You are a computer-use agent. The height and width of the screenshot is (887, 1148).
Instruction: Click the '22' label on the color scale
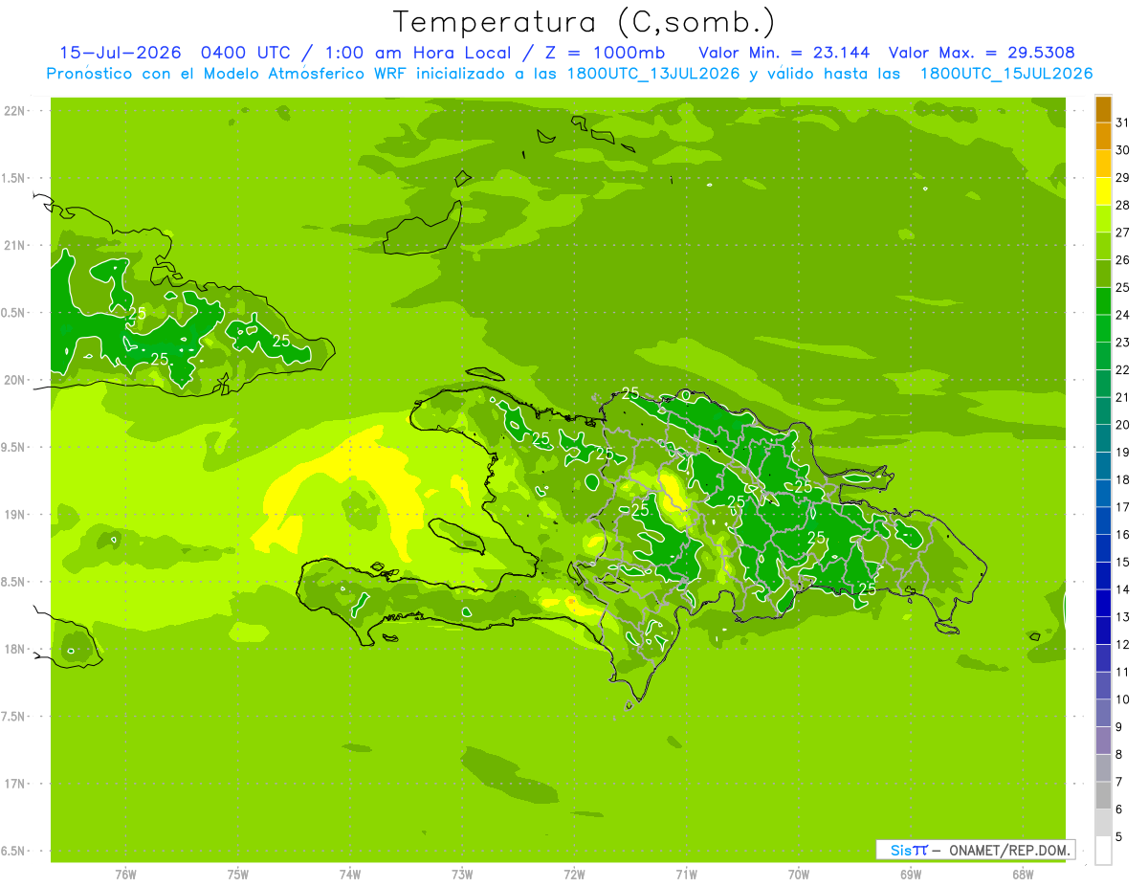point(1122,370)
